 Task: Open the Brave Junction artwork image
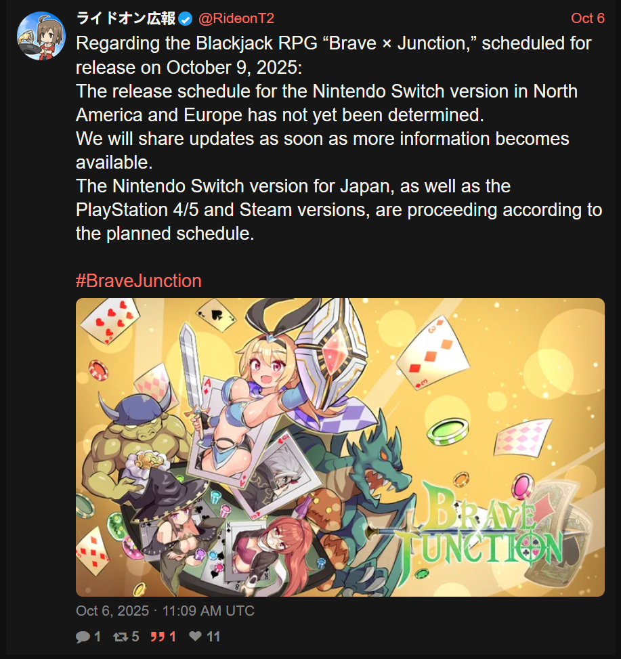[x=340, y=447]
